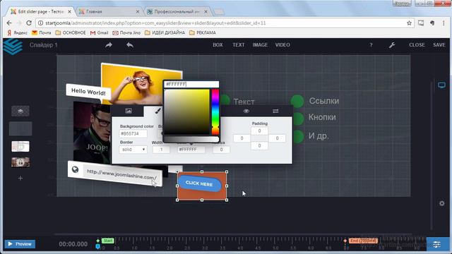Image resolution: width=452 pixels, height=254 pixels.
Task: Click the joomlashine URL field on canvas
Action: point(121,174)
